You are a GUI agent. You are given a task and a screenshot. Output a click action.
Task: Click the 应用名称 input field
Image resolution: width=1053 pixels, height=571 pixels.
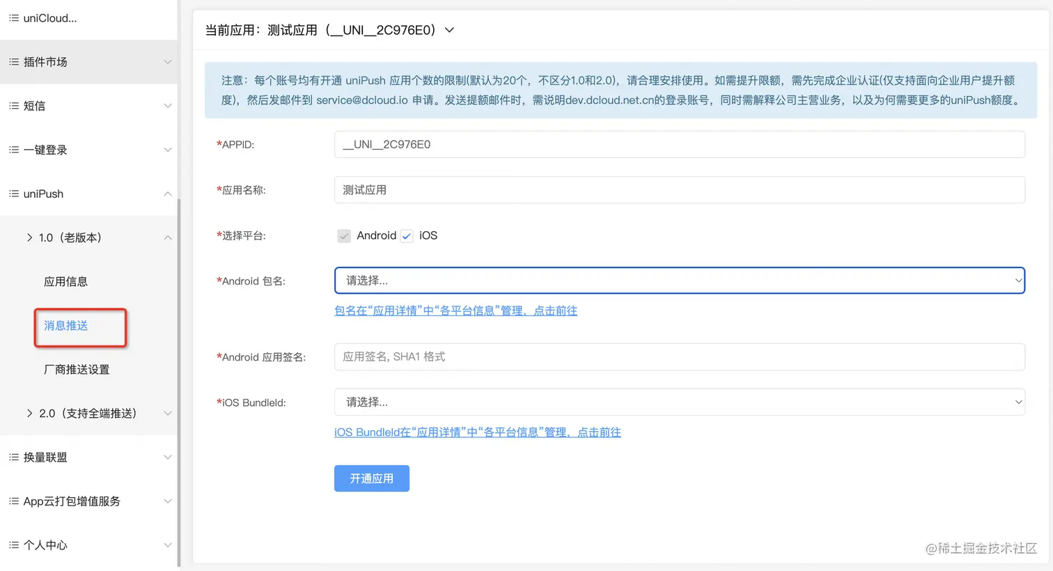680,189
